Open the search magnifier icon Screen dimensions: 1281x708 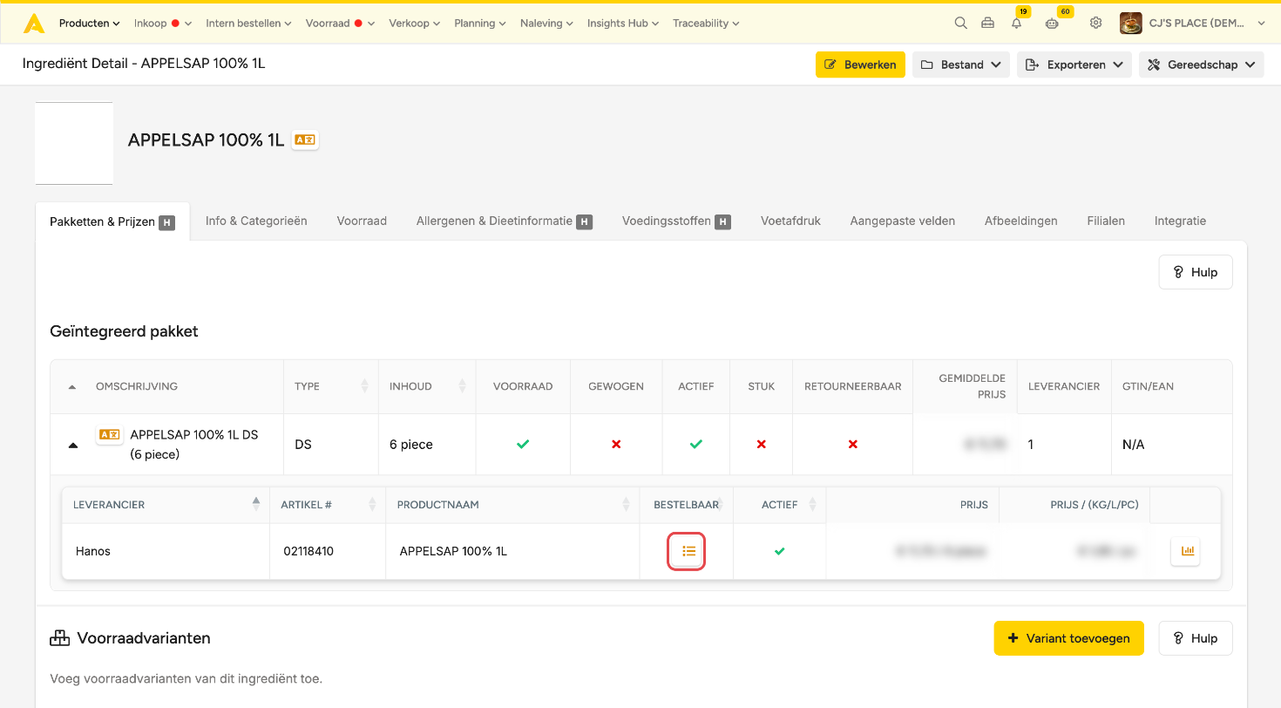[960, 24]
